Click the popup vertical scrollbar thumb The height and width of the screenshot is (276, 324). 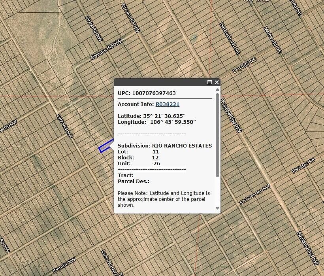tap(217, 135)
